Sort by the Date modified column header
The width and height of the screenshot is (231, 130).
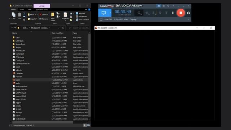point(61,33)
